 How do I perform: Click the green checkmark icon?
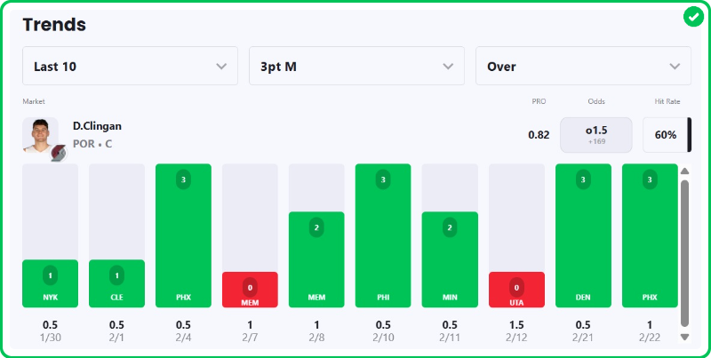click(693, 17)
